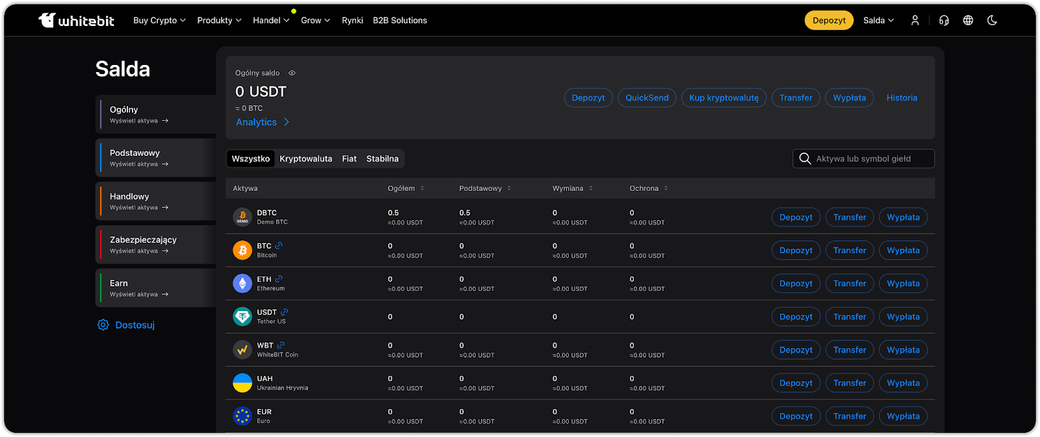
Task: Click the gear icon beside Dostosuj
Action: (103, 325)
